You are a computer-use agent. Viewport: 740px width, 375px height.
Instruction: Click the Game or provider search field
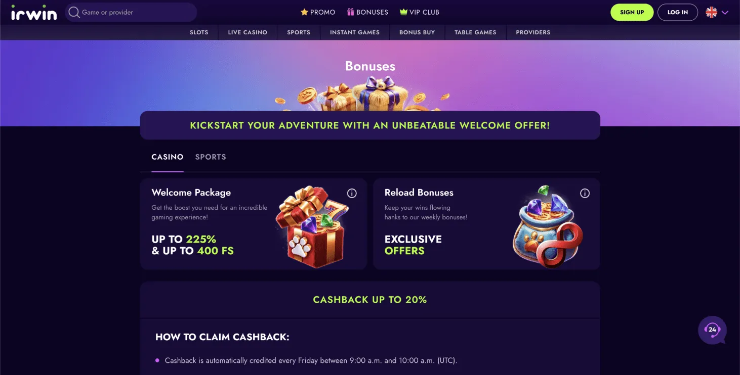click(x=131, y=12)
